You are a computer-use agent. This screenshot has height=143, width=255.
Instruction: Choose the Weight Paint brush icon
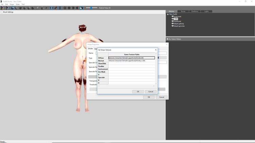point(37,8)
